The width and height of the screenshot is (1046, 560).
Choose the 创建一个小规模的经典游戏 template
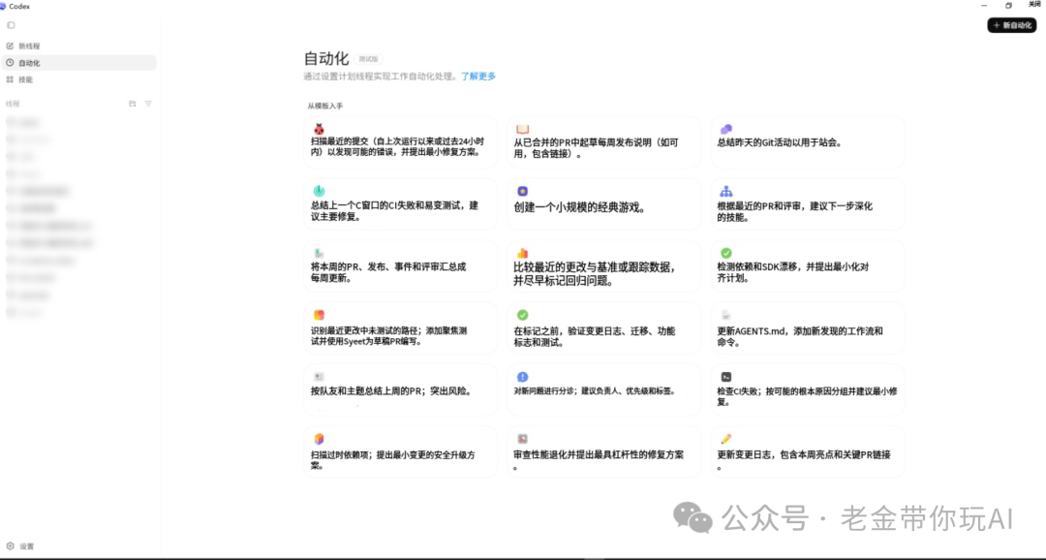coord(603,204)
